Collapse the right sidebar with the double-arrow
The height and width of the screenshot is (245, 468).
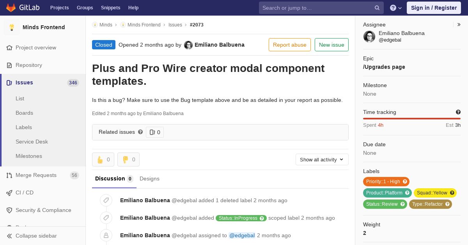click(459, 24)
